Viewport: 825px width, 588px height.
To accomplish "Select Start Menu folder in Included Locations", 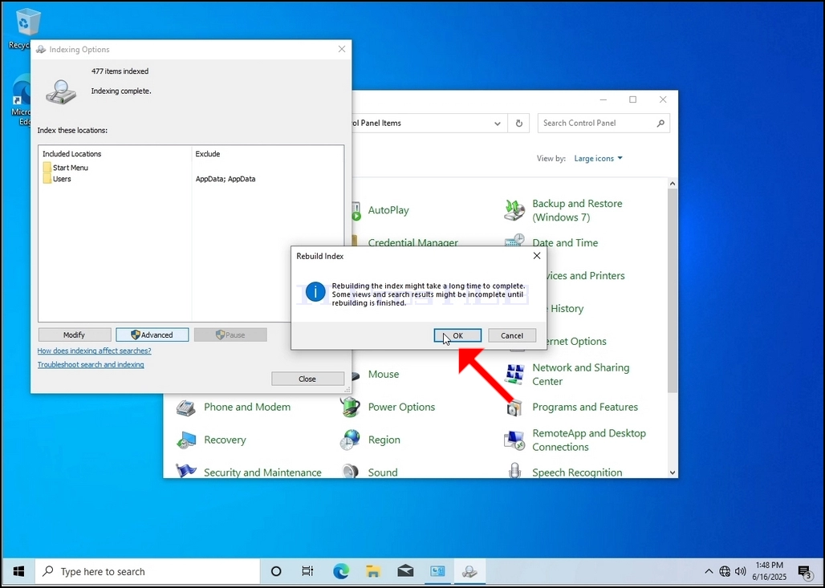I will point(66,168).
